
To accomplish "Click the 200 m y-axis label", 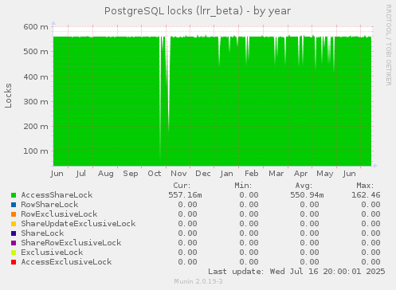I will pos(36,127).
